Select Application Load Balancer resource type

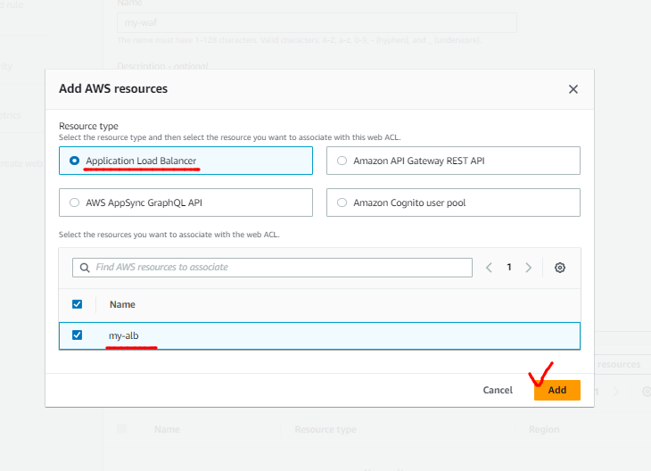(185, 161)
